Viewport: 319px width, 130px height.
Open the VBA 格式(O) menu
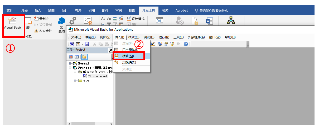tap(134, 37)
